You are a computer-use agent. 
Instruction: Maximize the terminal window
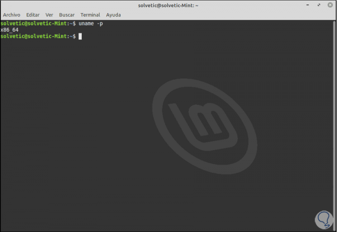pos(319,5)
